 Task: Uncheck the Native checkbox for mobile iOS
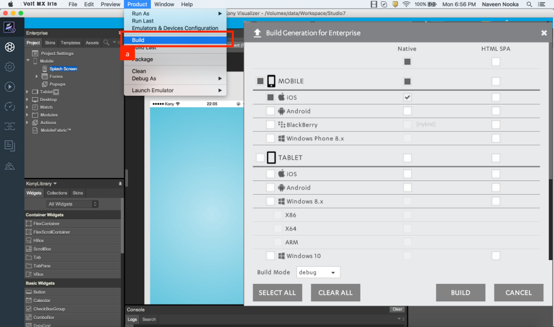tap(407, 97)
